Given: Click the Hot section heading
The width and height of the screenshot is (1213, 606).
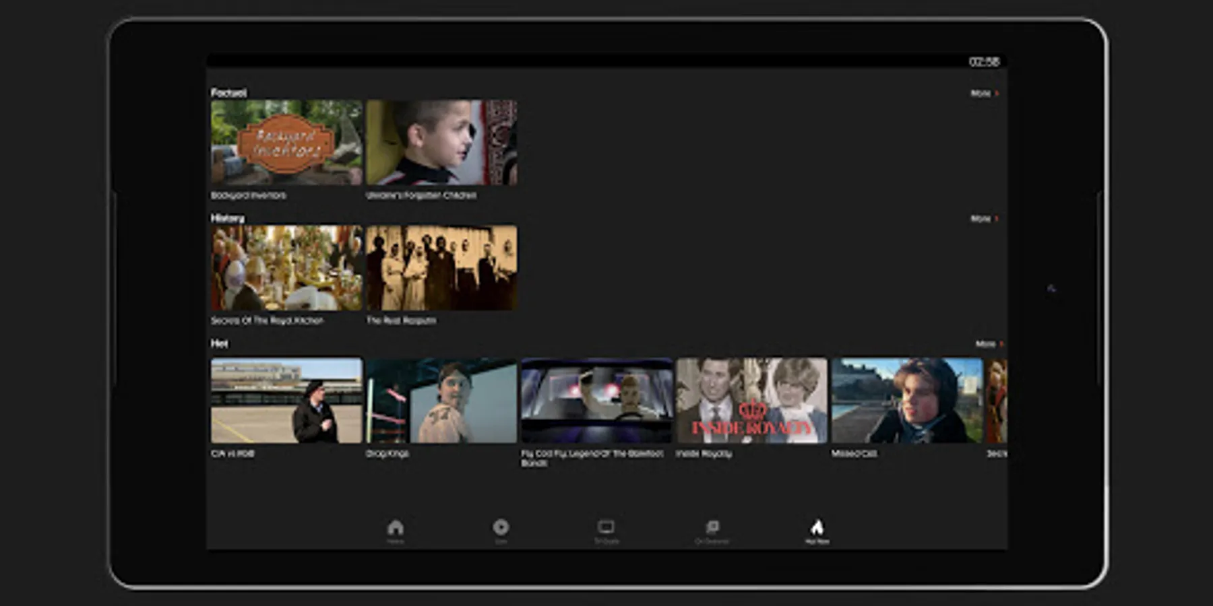Looking at the screenshot, I should (219, 343).
